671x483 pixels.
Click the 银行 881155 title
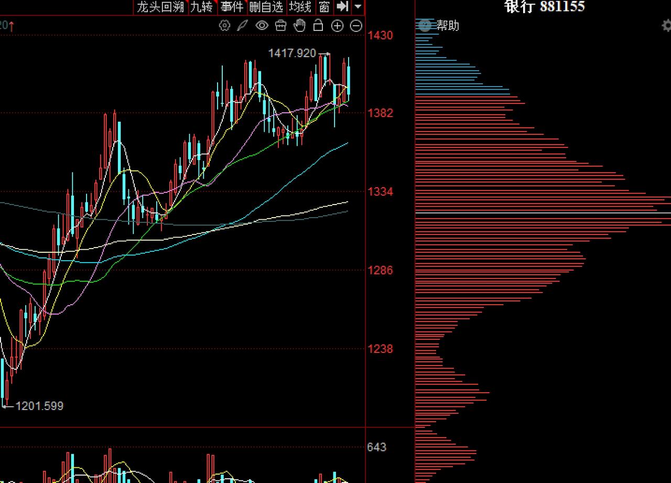544,6
